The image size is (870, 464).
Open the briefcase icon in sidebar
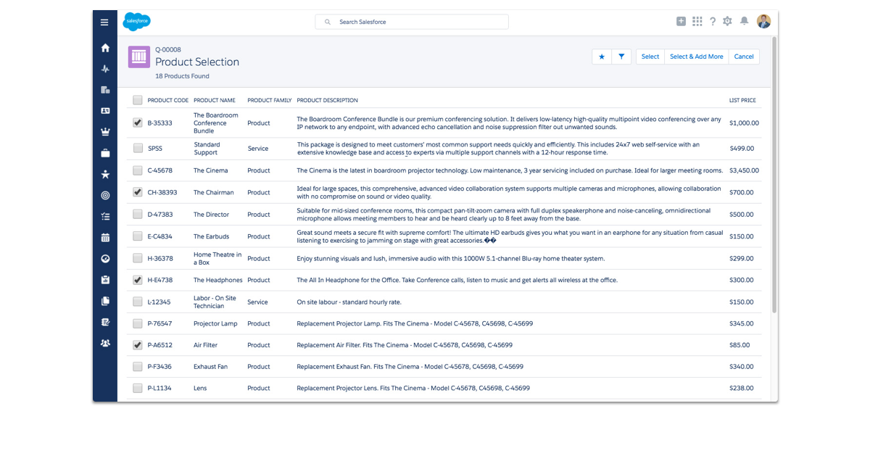point(105,153)
